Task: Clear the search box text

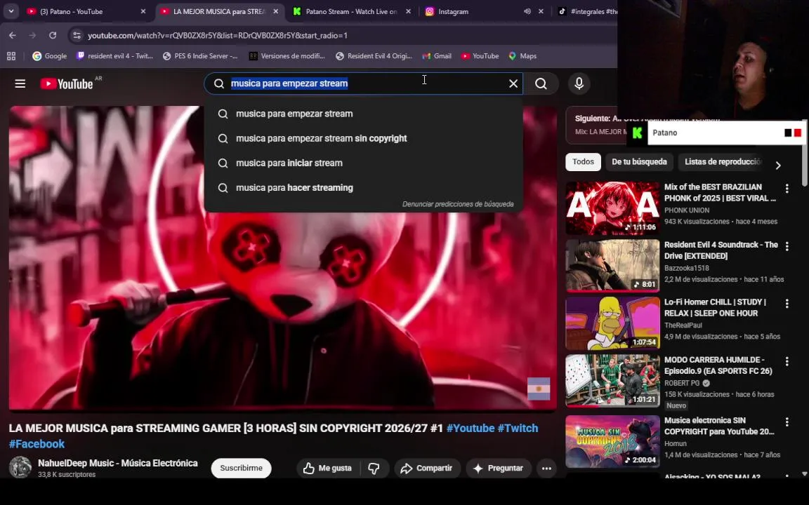Action: [x=513, y=83]
